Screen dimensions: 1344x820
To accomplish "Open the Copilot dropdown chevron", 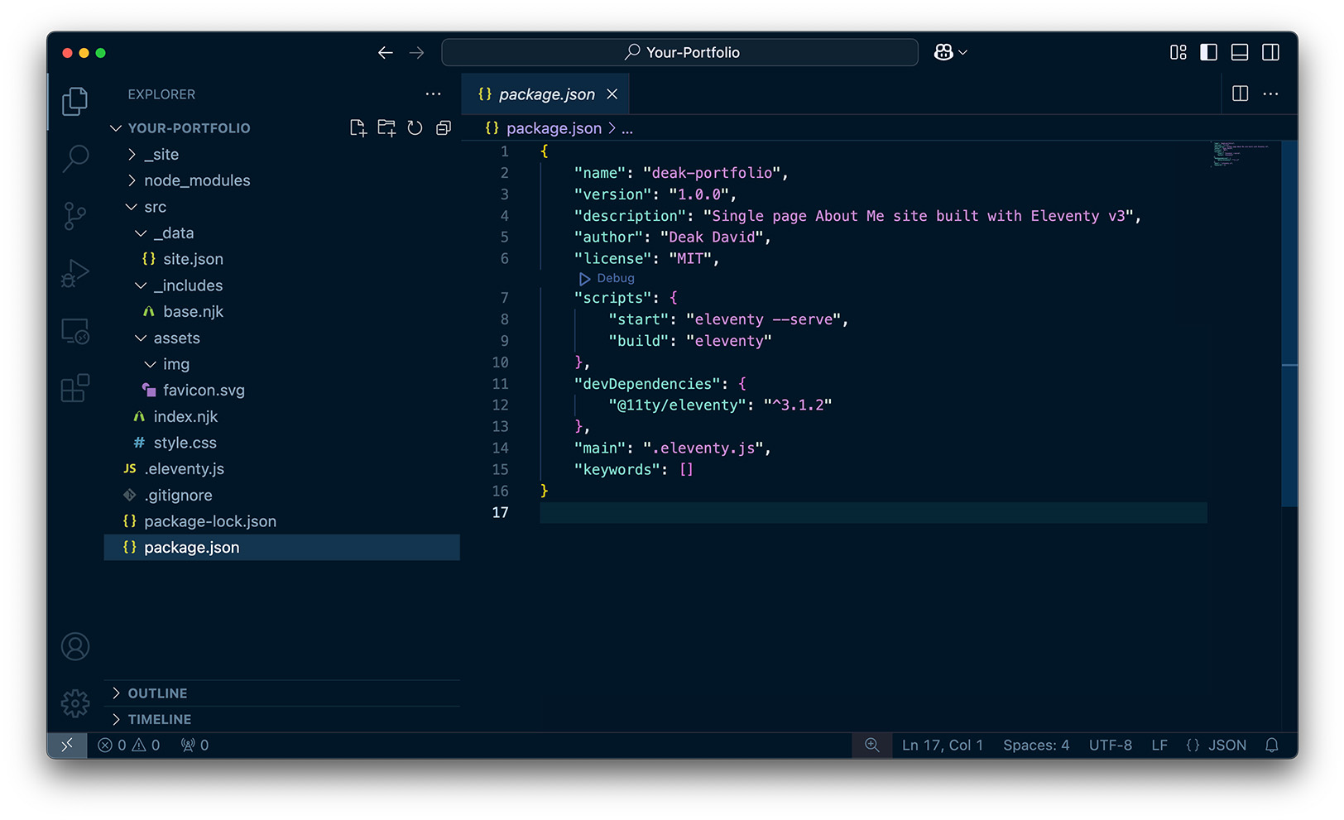I will [962, 52].
